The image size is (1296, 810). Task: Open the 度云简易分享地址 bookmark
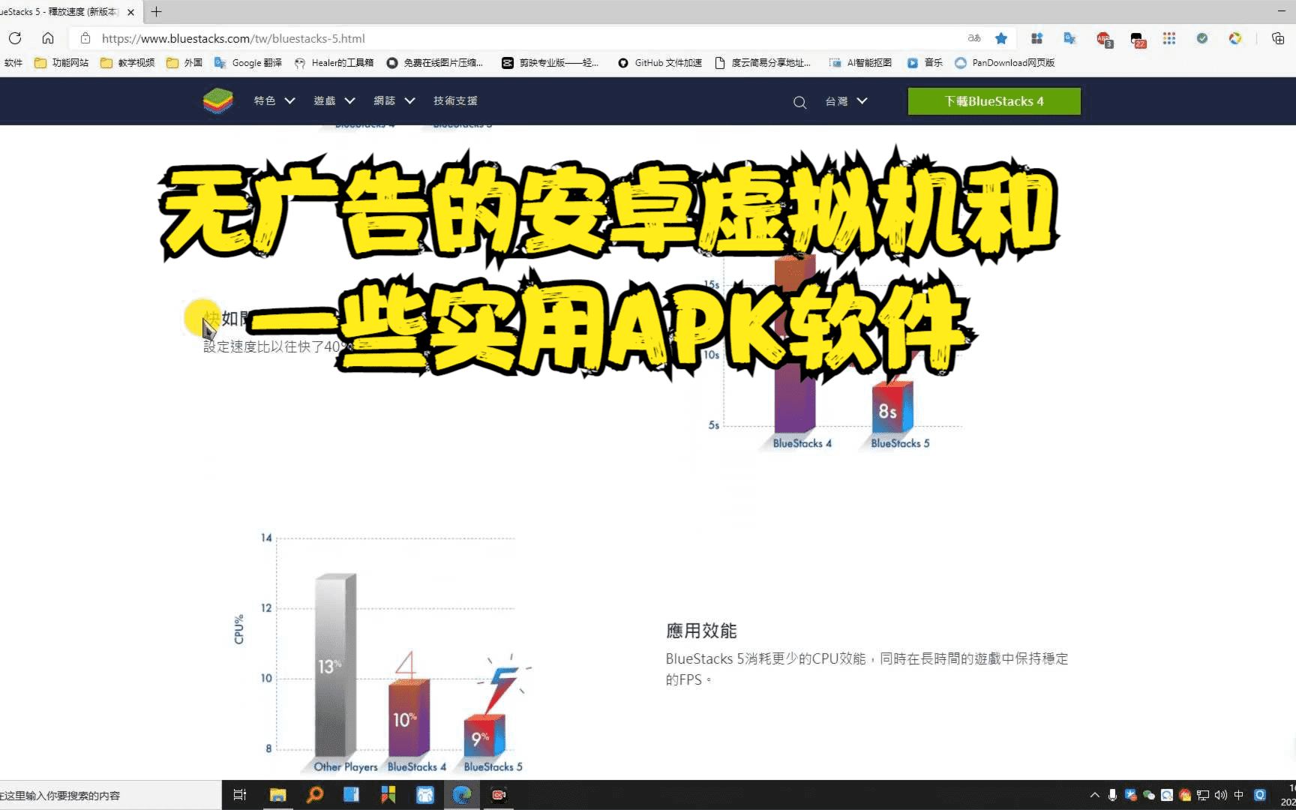[x=762, y=63]
